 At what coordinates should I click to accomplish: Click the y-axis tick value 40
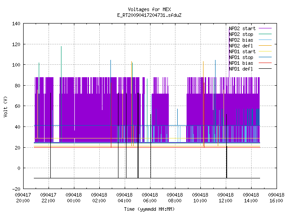(x=17, y=127)
